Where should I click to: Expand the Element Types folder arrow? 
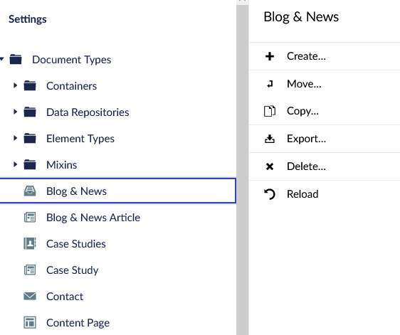tap(16, 138)
